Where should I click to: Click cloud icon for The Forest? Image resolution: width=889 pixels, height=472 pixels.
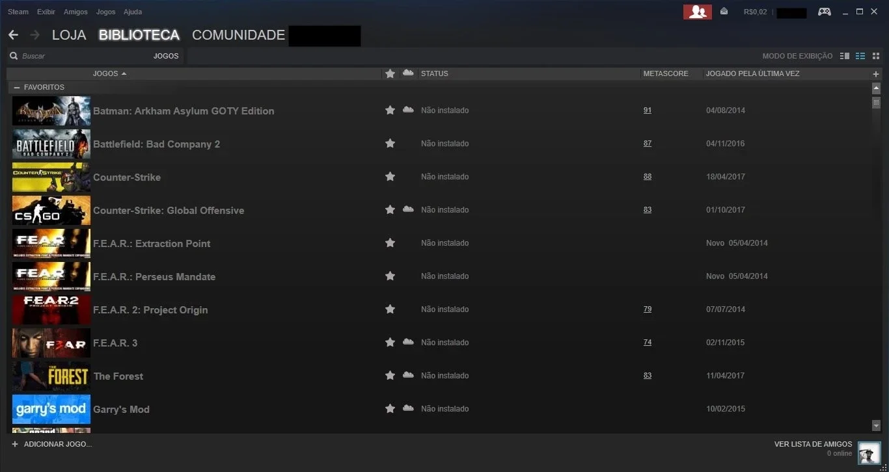point(408,375)
